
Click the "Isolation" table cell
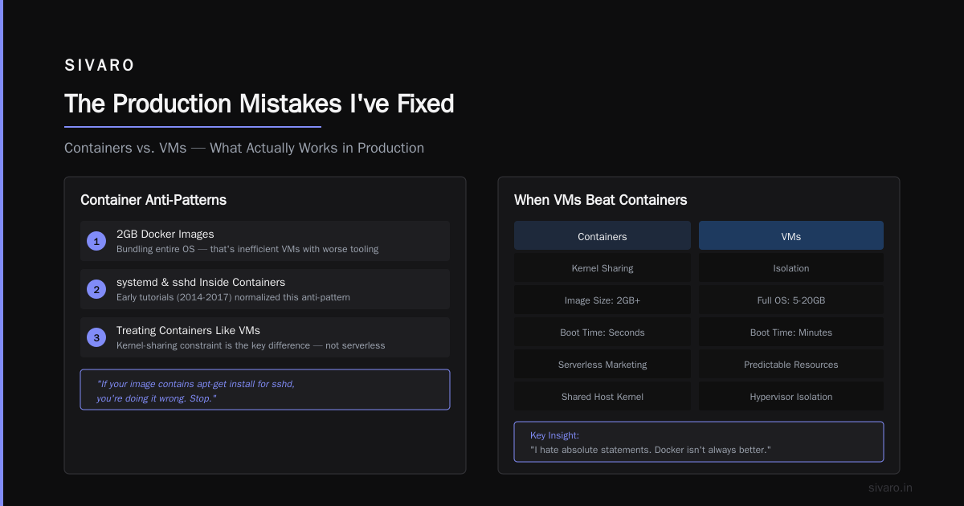791,267
